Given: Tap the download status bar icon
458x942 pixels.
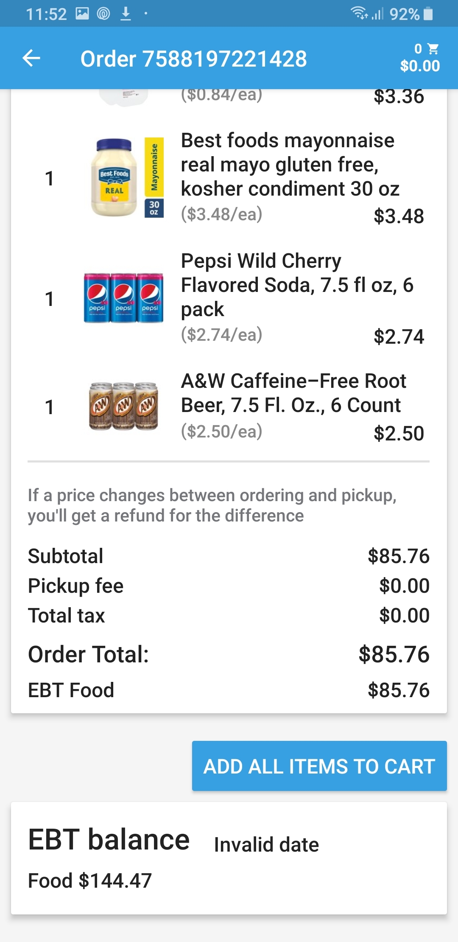Looking at the screenshot, I should tap(126, 14).
